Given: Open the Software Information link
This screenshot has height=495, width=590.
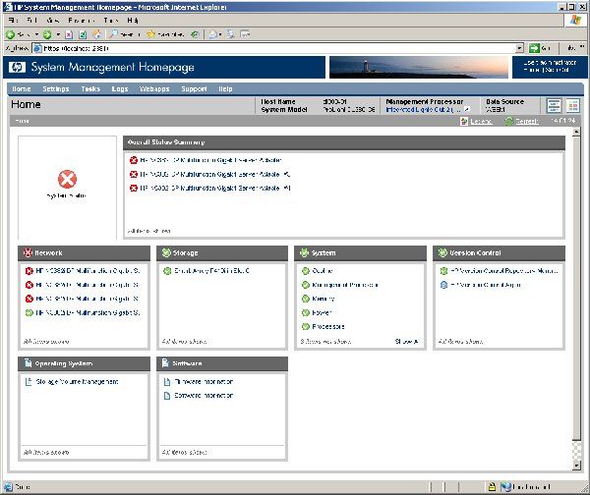Looking at the screenshot, I should [204, 396].
